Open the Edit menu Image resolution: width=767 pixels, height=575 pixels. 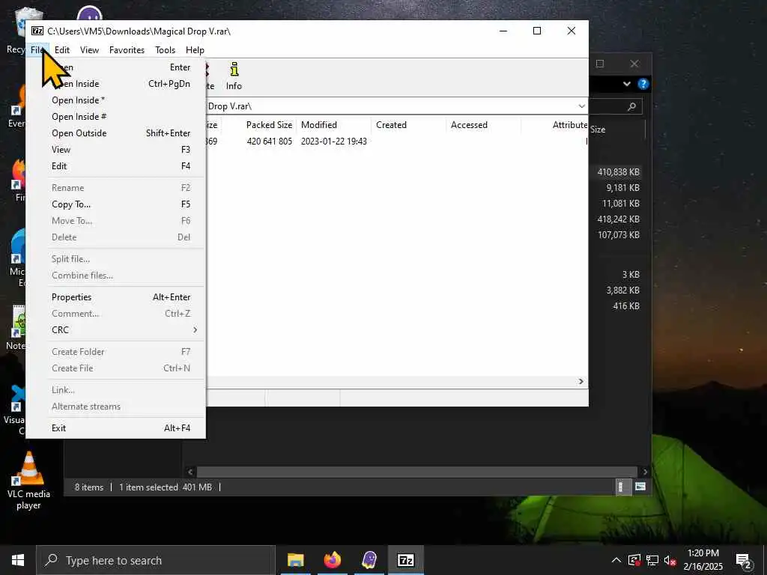(x=62, y=50)
